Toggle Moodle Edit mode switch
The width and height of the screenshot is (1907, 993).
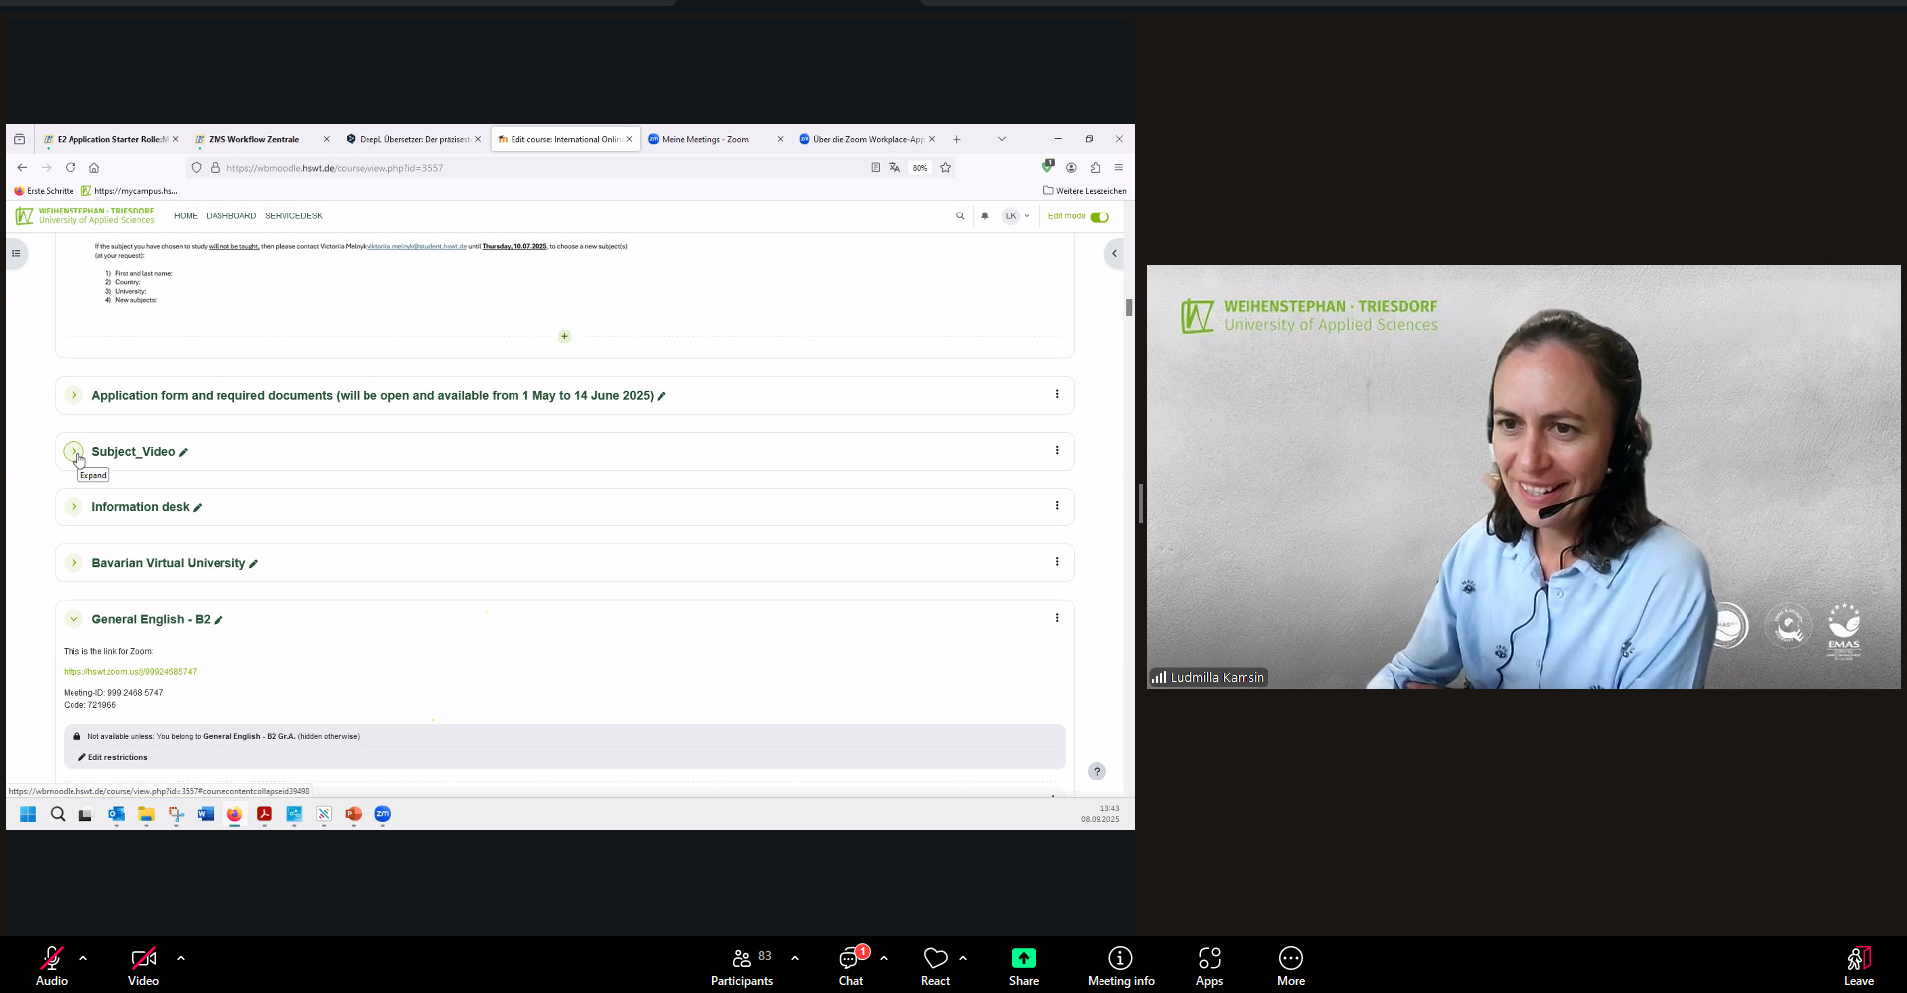pos(1100,216)
